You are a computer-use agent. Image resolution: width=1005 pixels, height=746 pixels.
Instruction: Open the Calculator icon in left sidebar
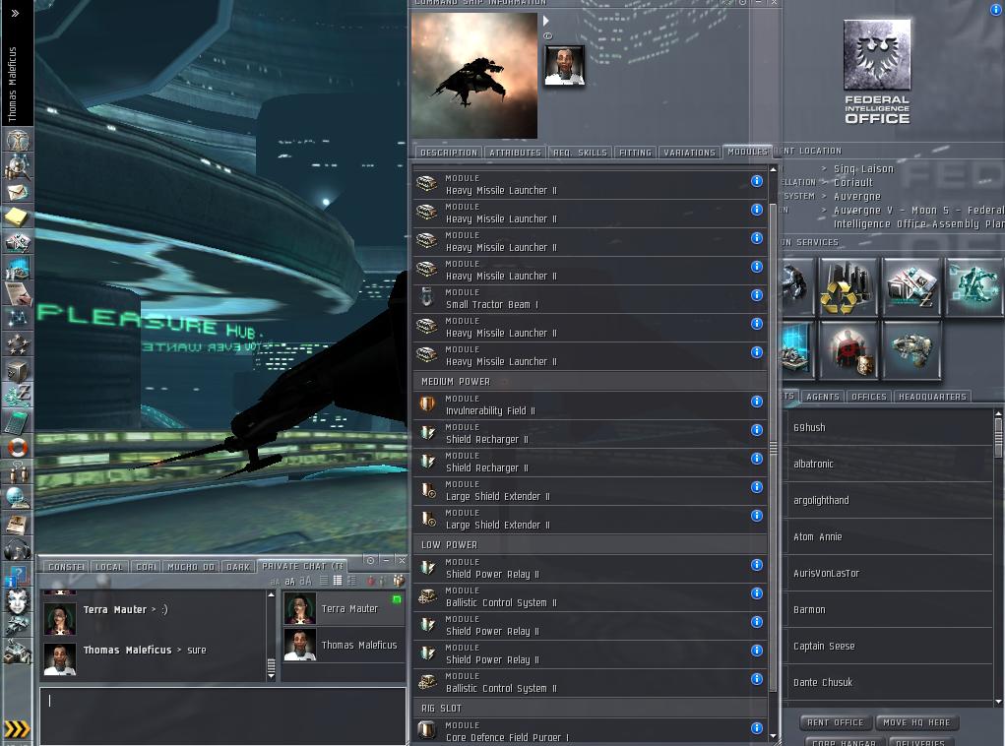point(17,422)
